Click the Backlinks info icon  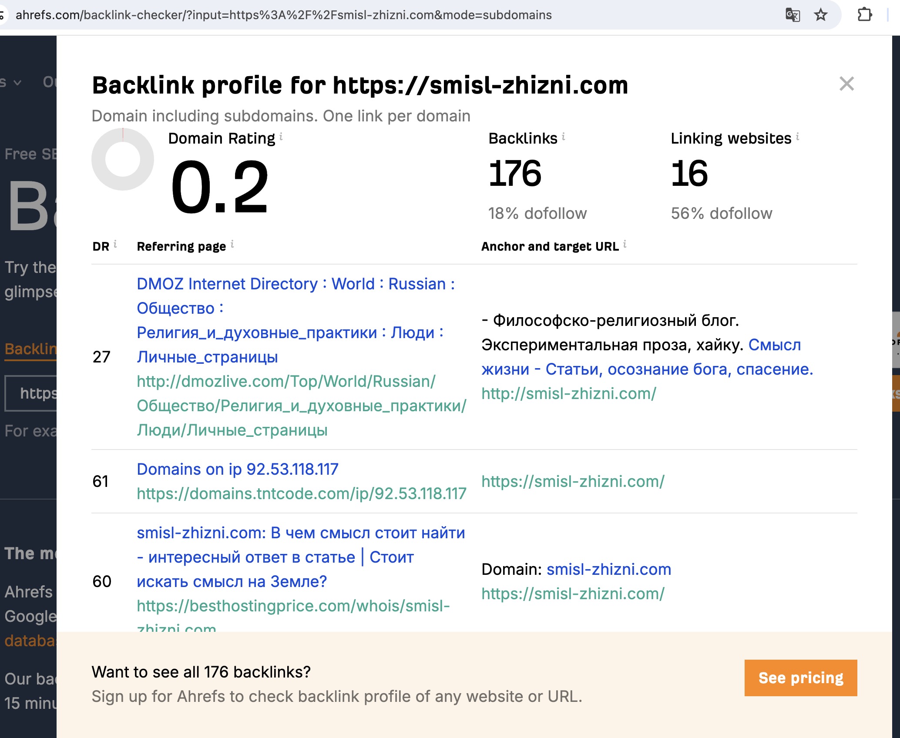[x=564, y=137]
